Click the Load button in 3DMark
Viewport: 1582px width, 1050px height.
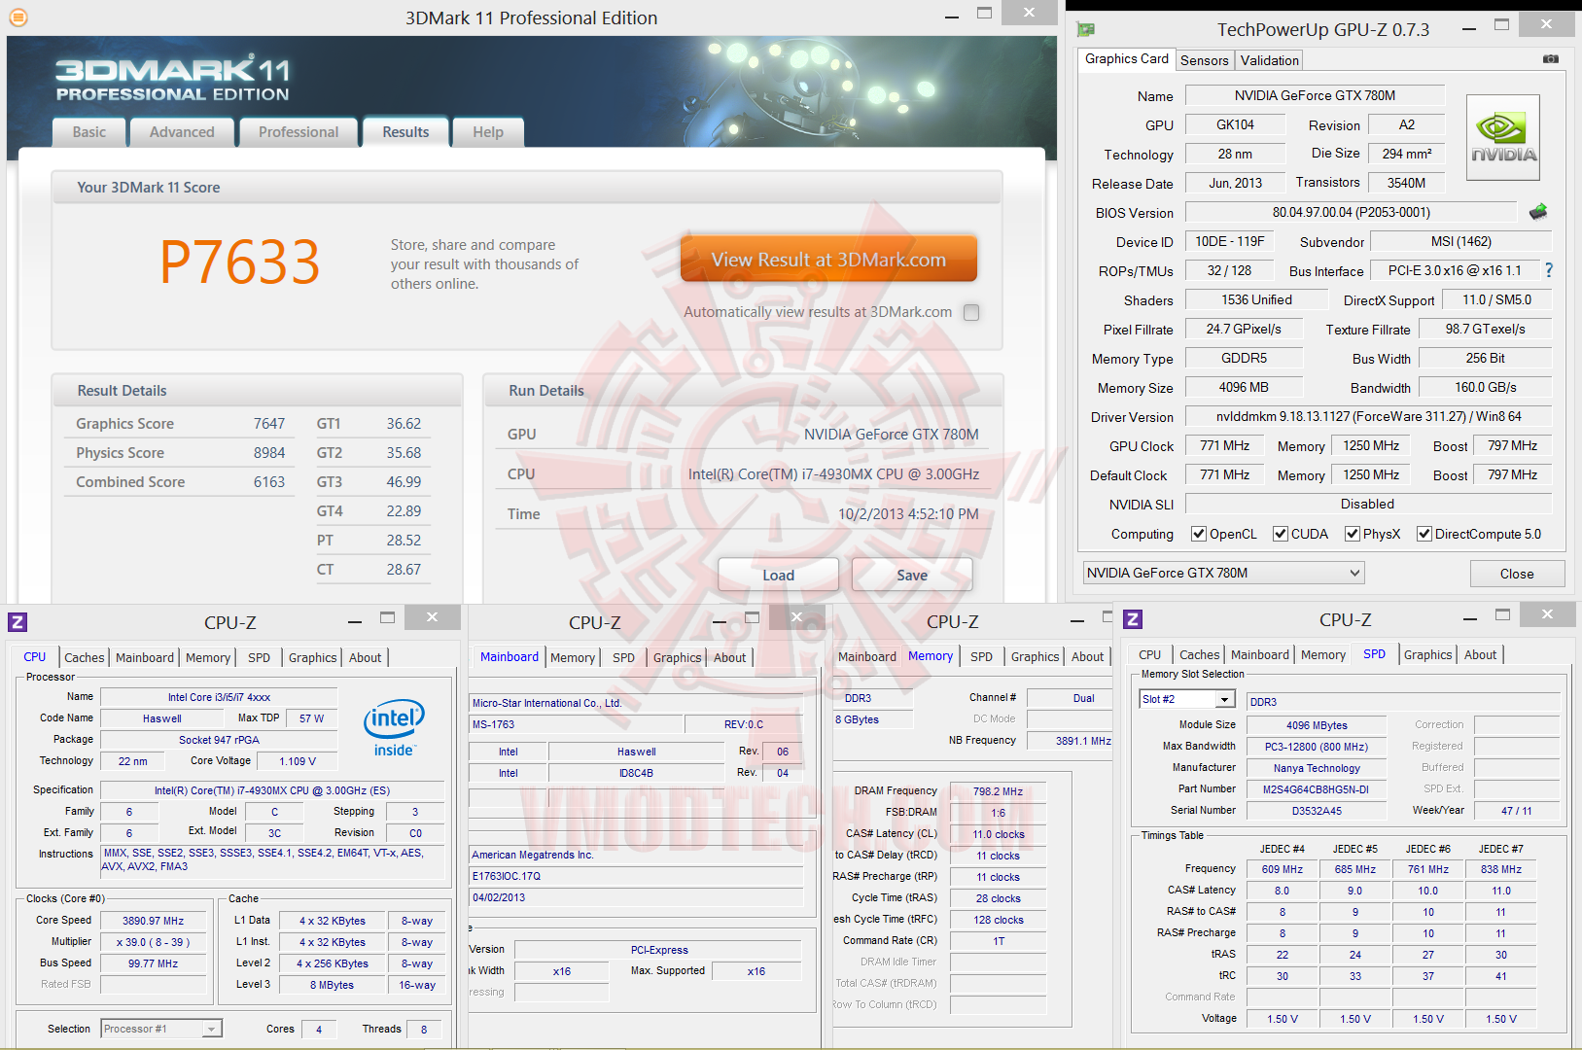point(778,575)
